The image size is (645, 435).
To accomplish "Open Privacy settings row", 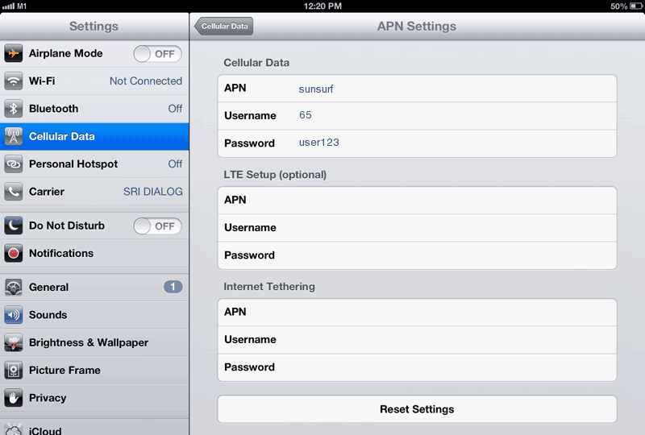I will [x=94, y=398].
